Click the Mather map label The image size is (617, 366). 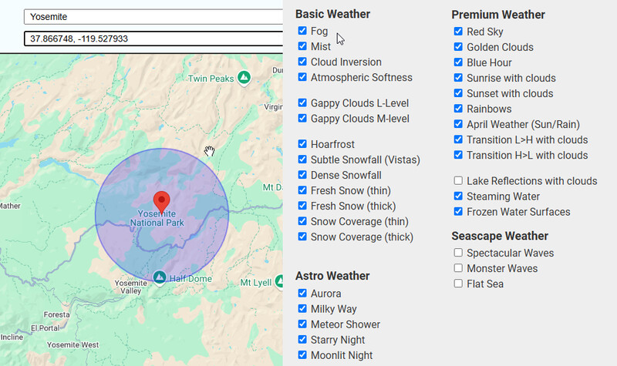tap(10, 206)
